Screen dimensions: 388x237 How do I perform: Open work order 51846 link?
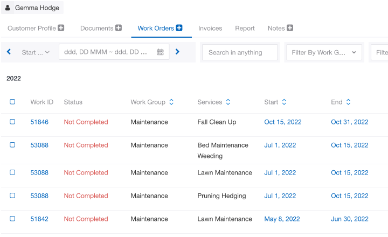click(39, 122)
